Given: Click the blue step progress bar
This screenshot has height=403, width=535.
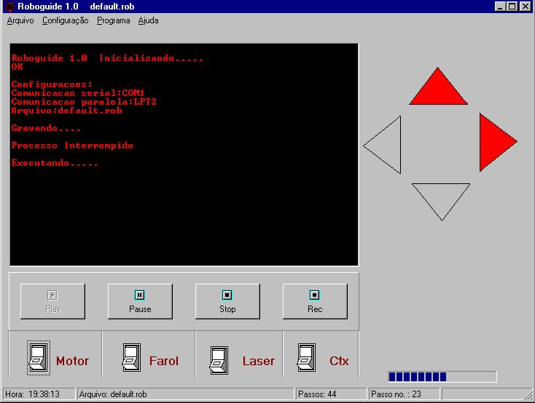Looking at the screenshot, I should click(x=442, y=377).
